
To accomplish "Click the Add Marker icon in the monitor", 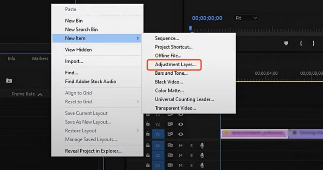I will point(287,43).
